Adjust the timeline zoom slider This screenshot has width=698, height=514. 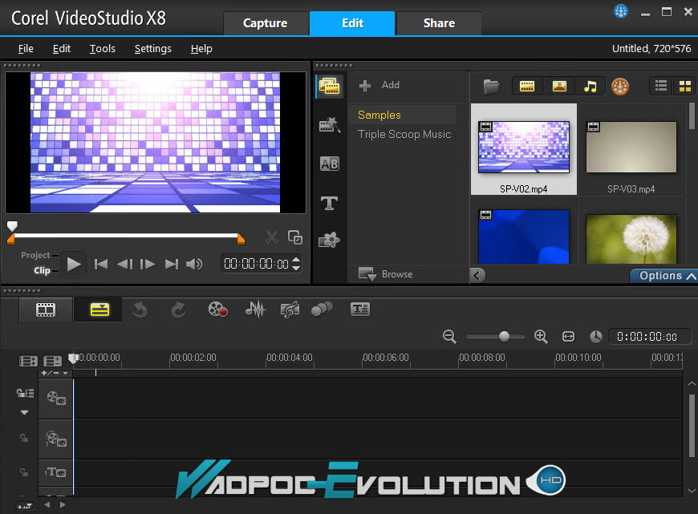click(504, 337)
